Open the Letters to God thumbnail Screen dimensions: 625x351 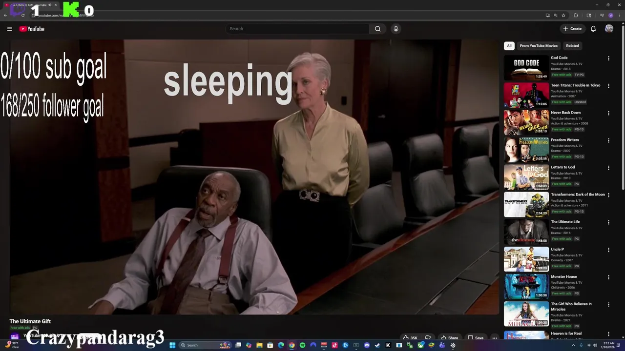pyautogui.click(x=526, y=176)
